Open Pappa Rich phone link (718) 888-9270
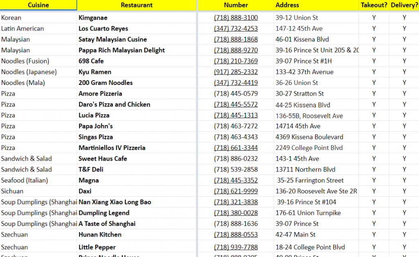The width and height of the screenshot is (419, 257). pyautogui.click(x=236, y=50)
